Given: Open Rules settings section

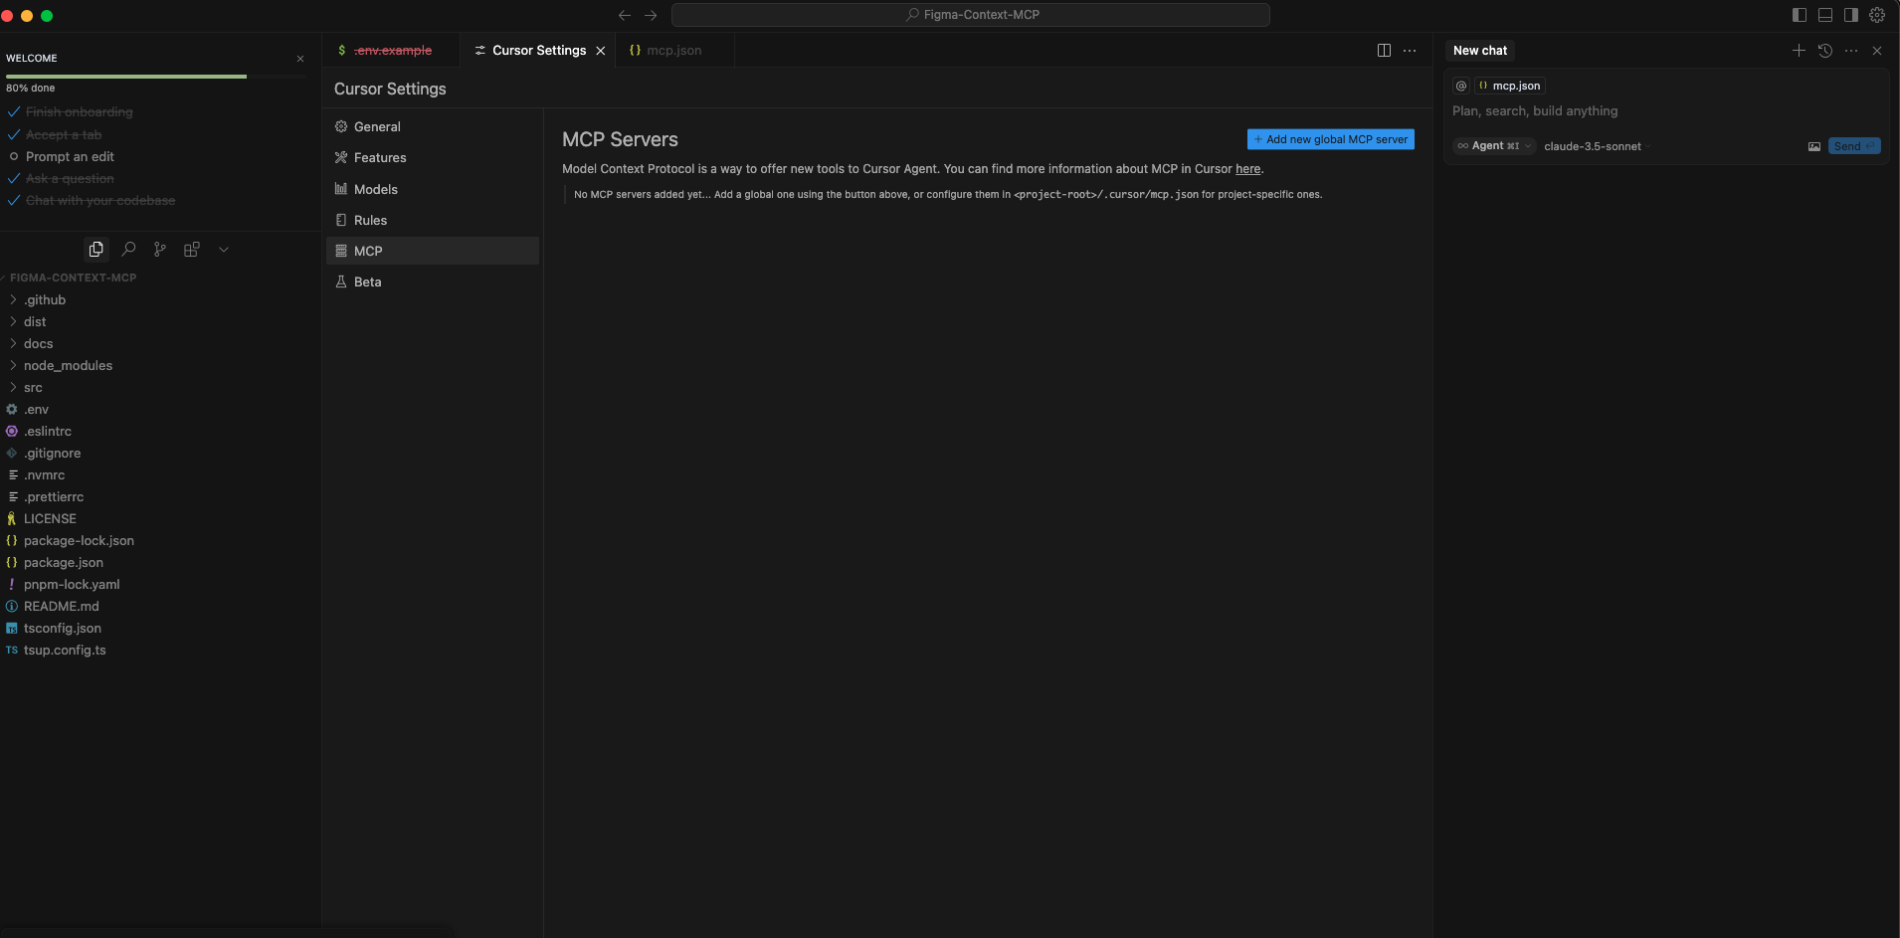Looking at the screenshot, I should 433,221.
